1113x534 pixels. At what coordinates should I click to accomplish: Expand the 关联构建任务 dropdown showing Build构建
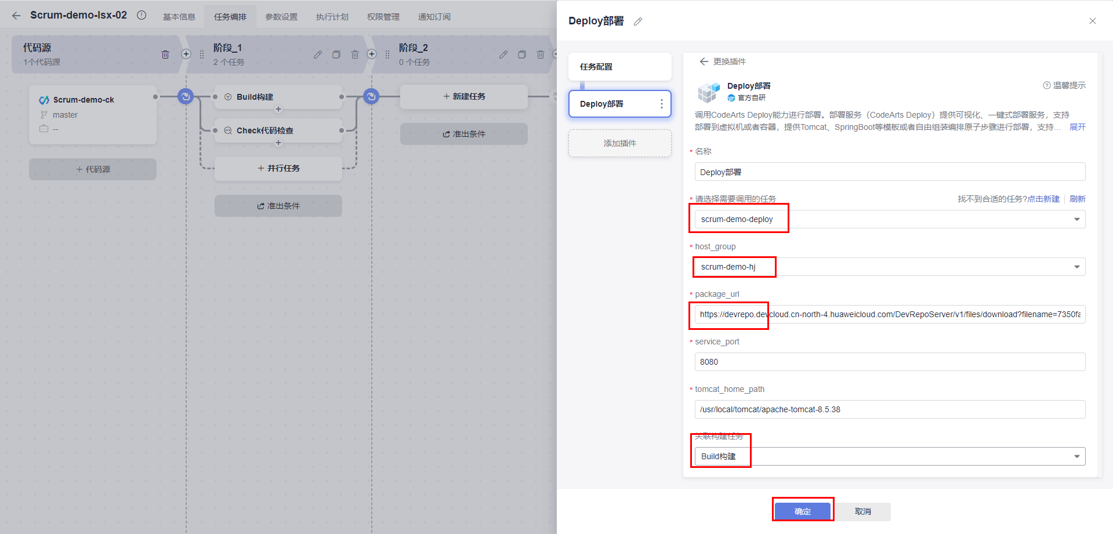click(890, 456)
